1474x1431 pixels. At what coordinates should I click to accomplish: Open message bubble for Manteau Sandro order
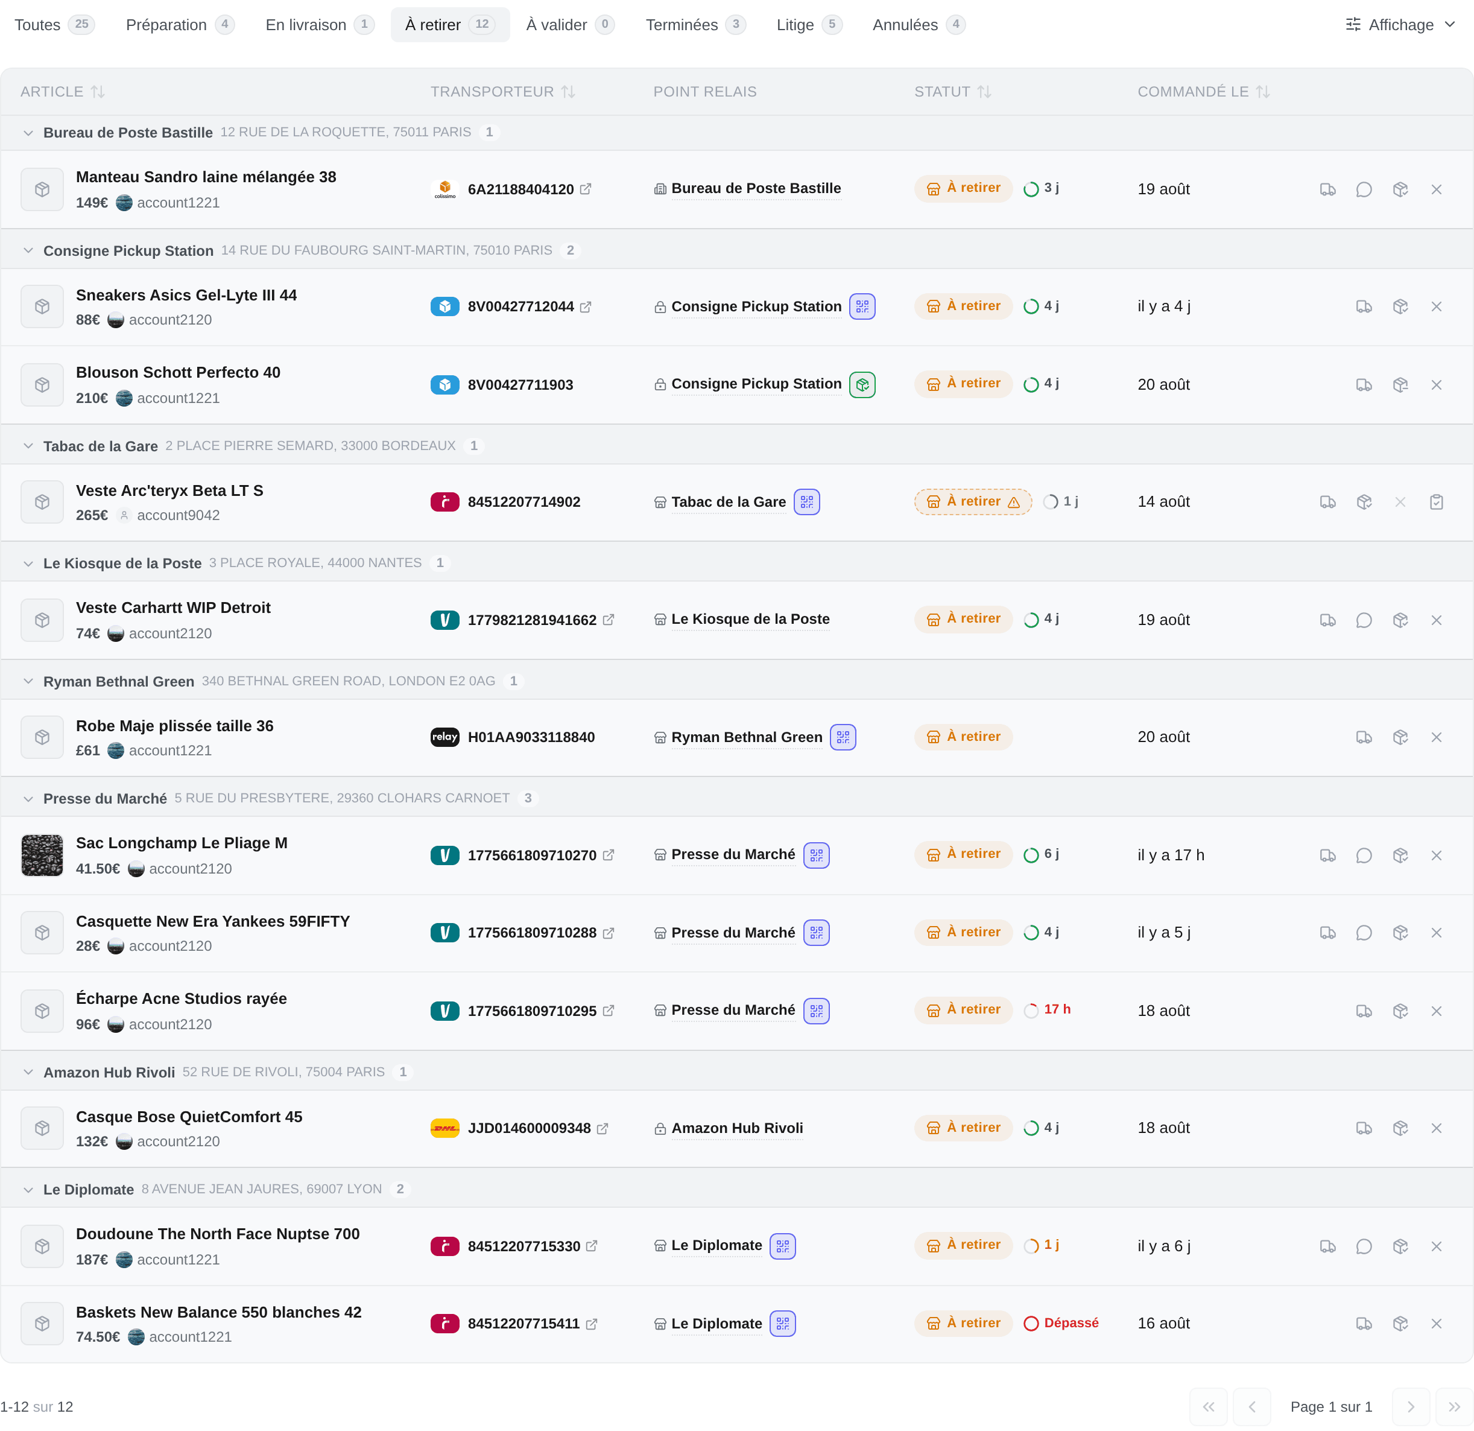point(1364,189)
